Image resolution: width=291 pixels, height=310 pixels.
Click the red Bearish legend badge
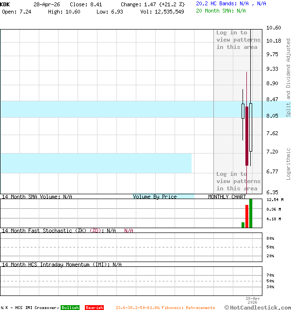[94, 308]
